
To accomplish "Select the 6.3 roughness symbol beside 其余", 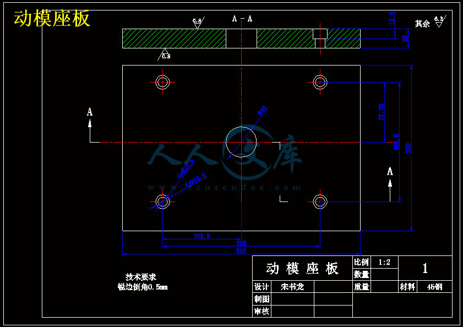I will [440, 21].
